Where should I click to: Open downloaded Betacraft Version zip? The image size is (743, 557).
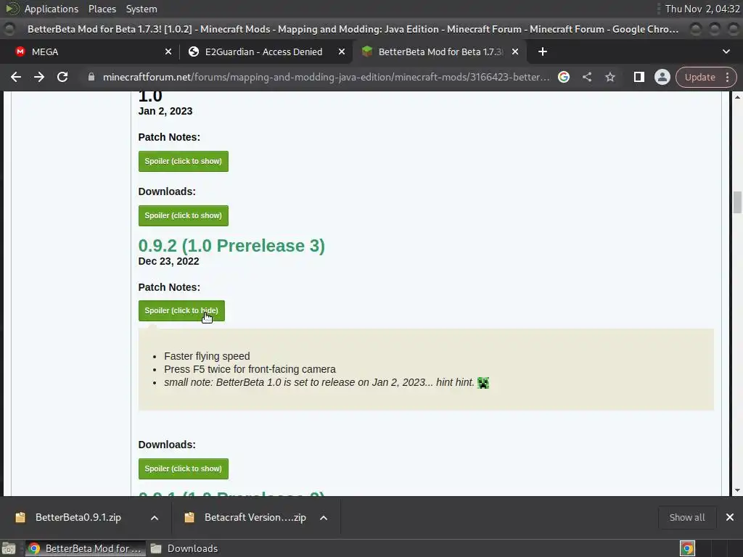click(x=255, y=517)
